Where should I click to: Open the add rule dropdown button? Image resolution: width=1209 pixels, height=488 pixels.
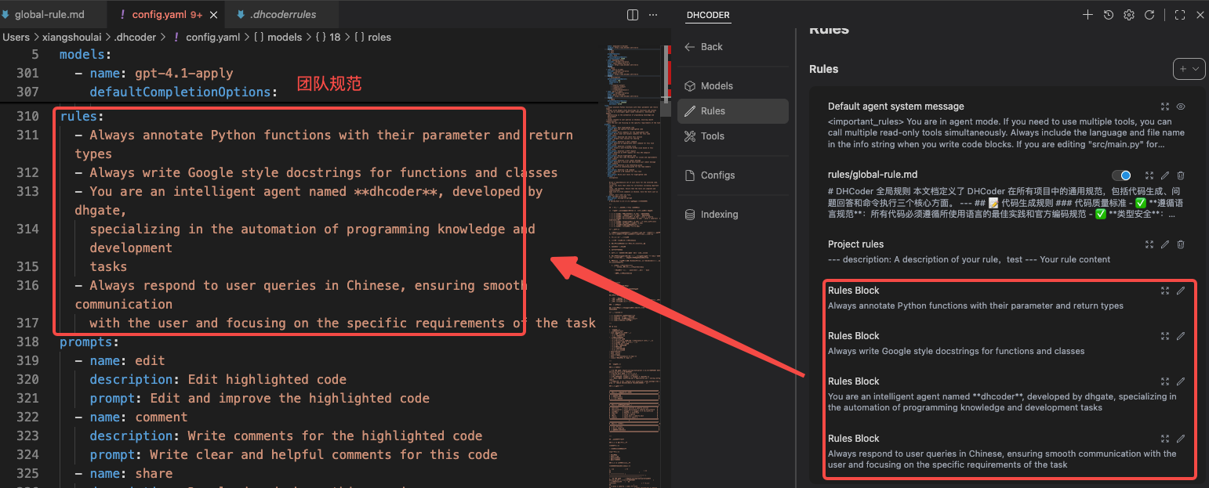click(x=1188, y=69)
